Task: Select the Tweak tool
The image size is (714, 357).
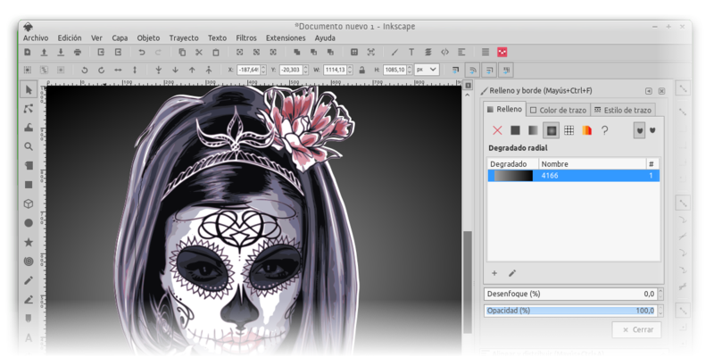Action: point(29,128)
